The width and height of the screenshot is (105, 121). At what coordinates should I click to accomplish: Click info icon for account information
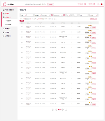tap(3, 10)
